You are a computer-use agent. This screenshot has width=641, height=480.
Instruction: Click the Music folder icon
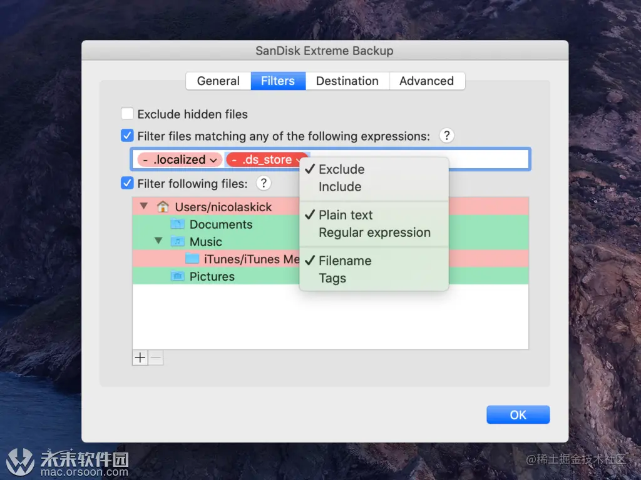[177, 241]
